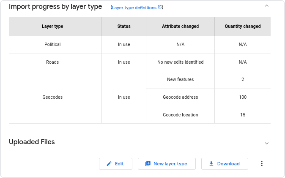Click the Download button label
The height and width of the screenshot is (178, 285).
(228, 164)
